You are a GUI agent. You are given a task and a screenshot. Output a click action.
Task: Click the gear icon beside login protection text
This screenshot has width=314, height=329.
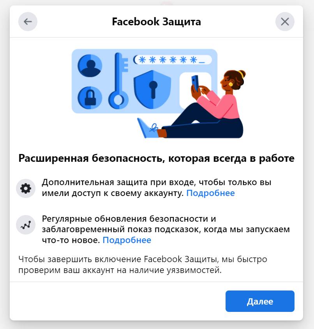pos(26,188)
